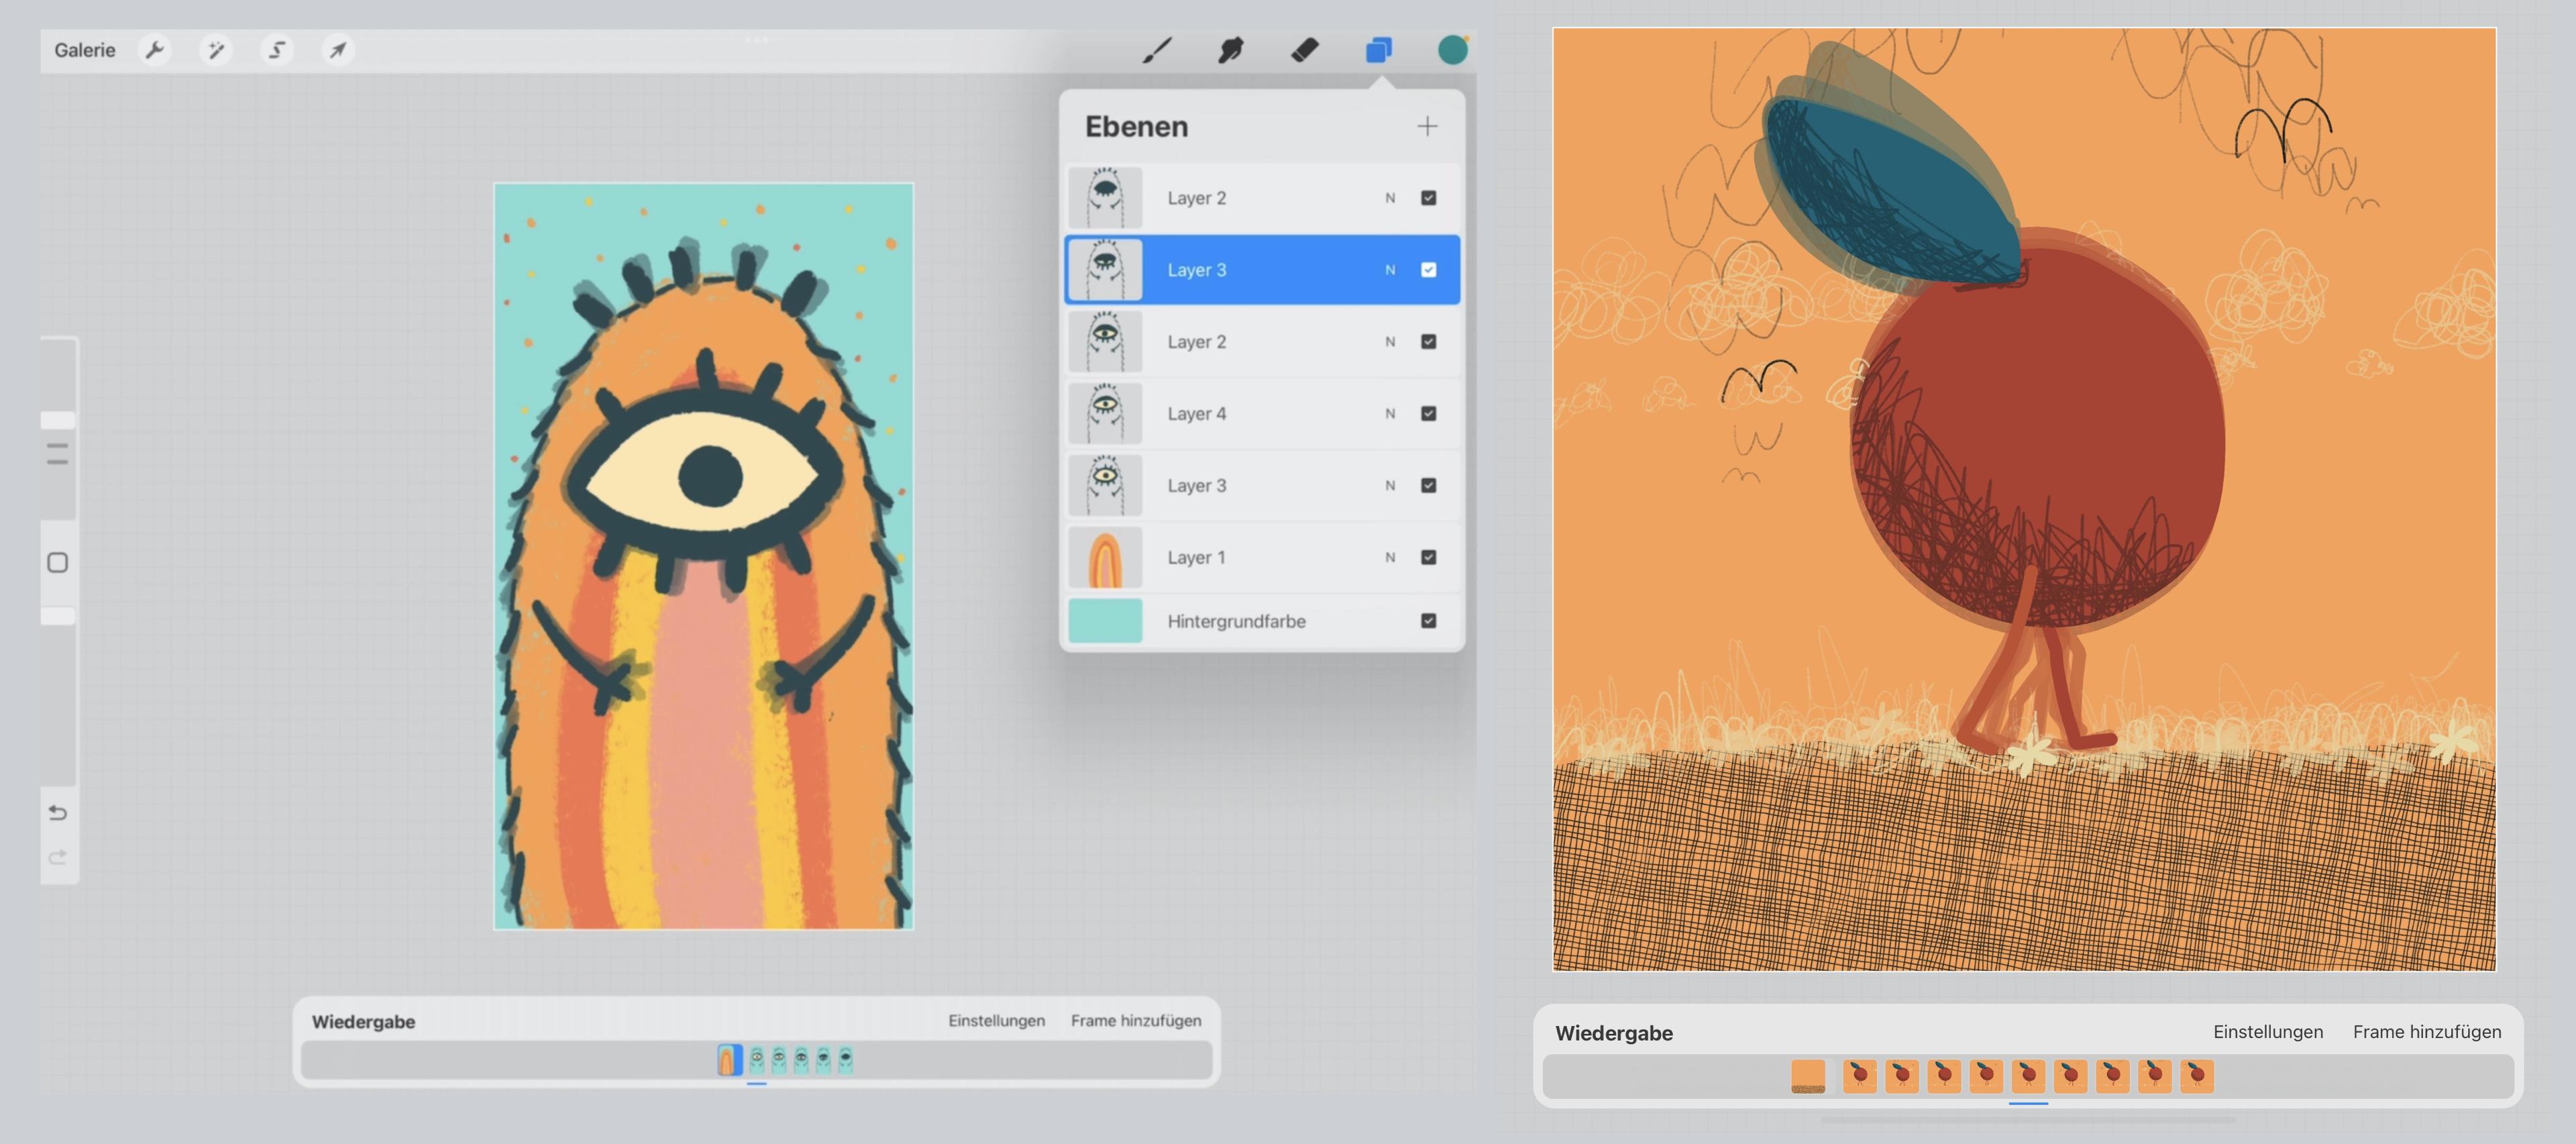Click the Ebenen panel title

1136,127
